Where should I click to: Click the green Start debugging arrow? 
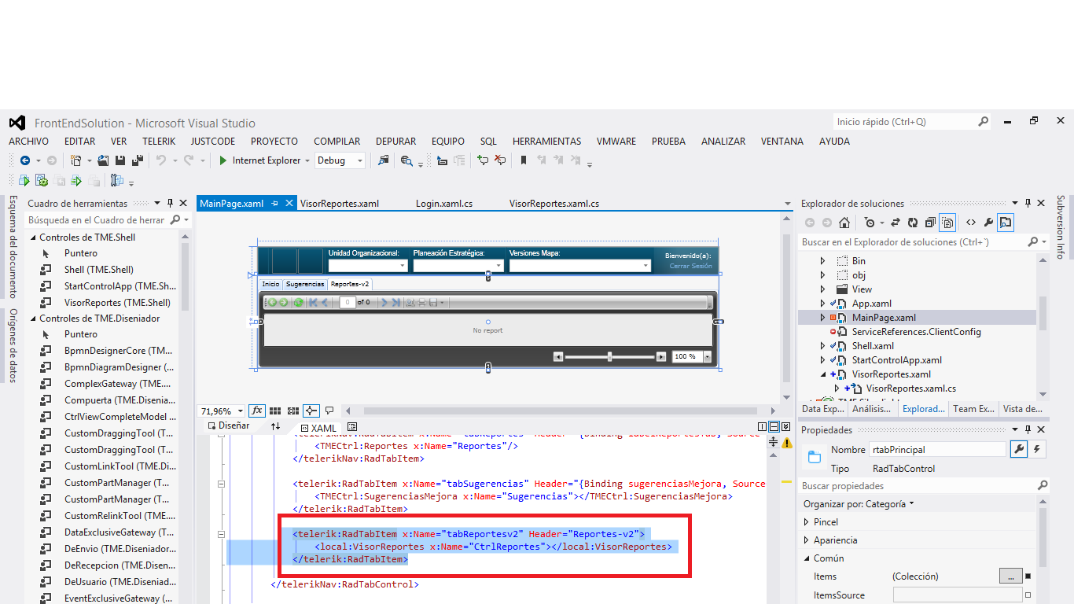pos(223,160)
